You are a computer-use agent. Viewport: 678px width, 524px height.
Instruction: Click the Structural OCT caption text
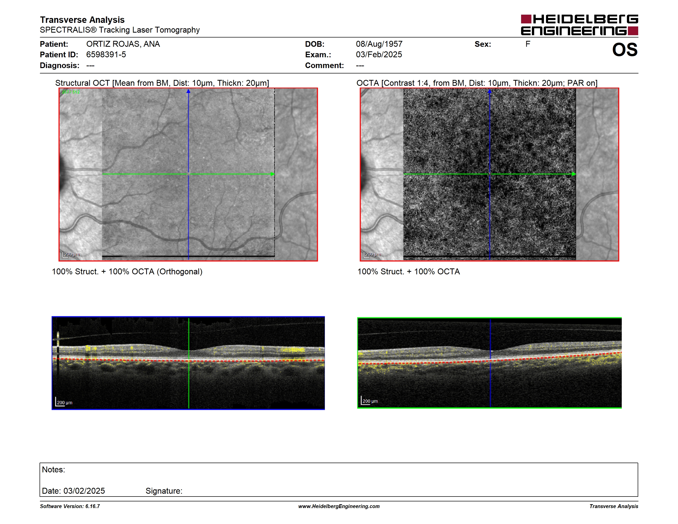162,83
